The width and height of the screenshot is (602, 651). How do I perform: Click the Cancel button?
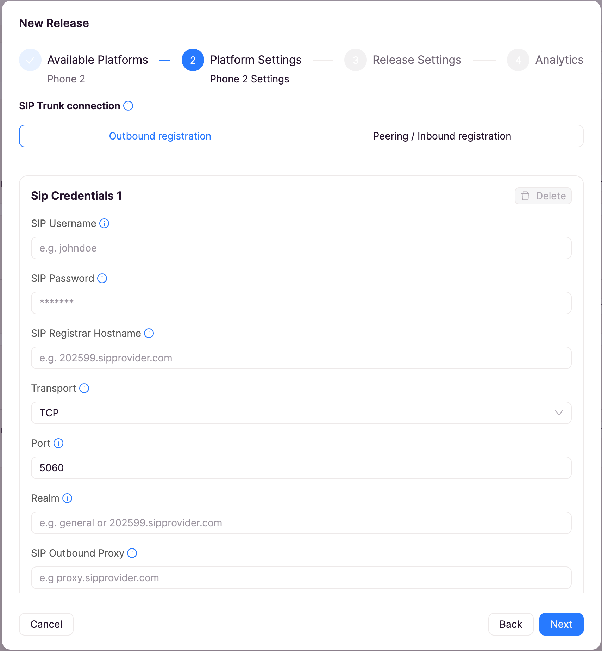pyautogui.click(x=46, y=624)
